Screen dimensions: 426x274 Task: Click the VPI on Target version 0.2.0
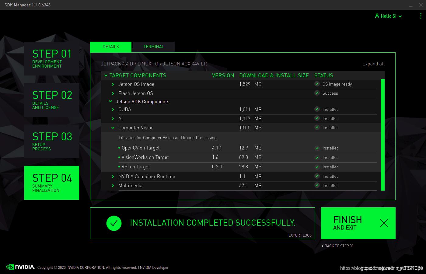tap(217, 167)
